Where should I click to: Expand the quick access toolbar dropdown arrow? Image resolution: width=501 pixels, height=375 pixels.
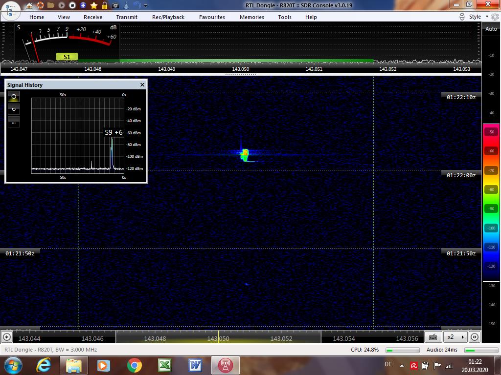(x=146, y=5)
